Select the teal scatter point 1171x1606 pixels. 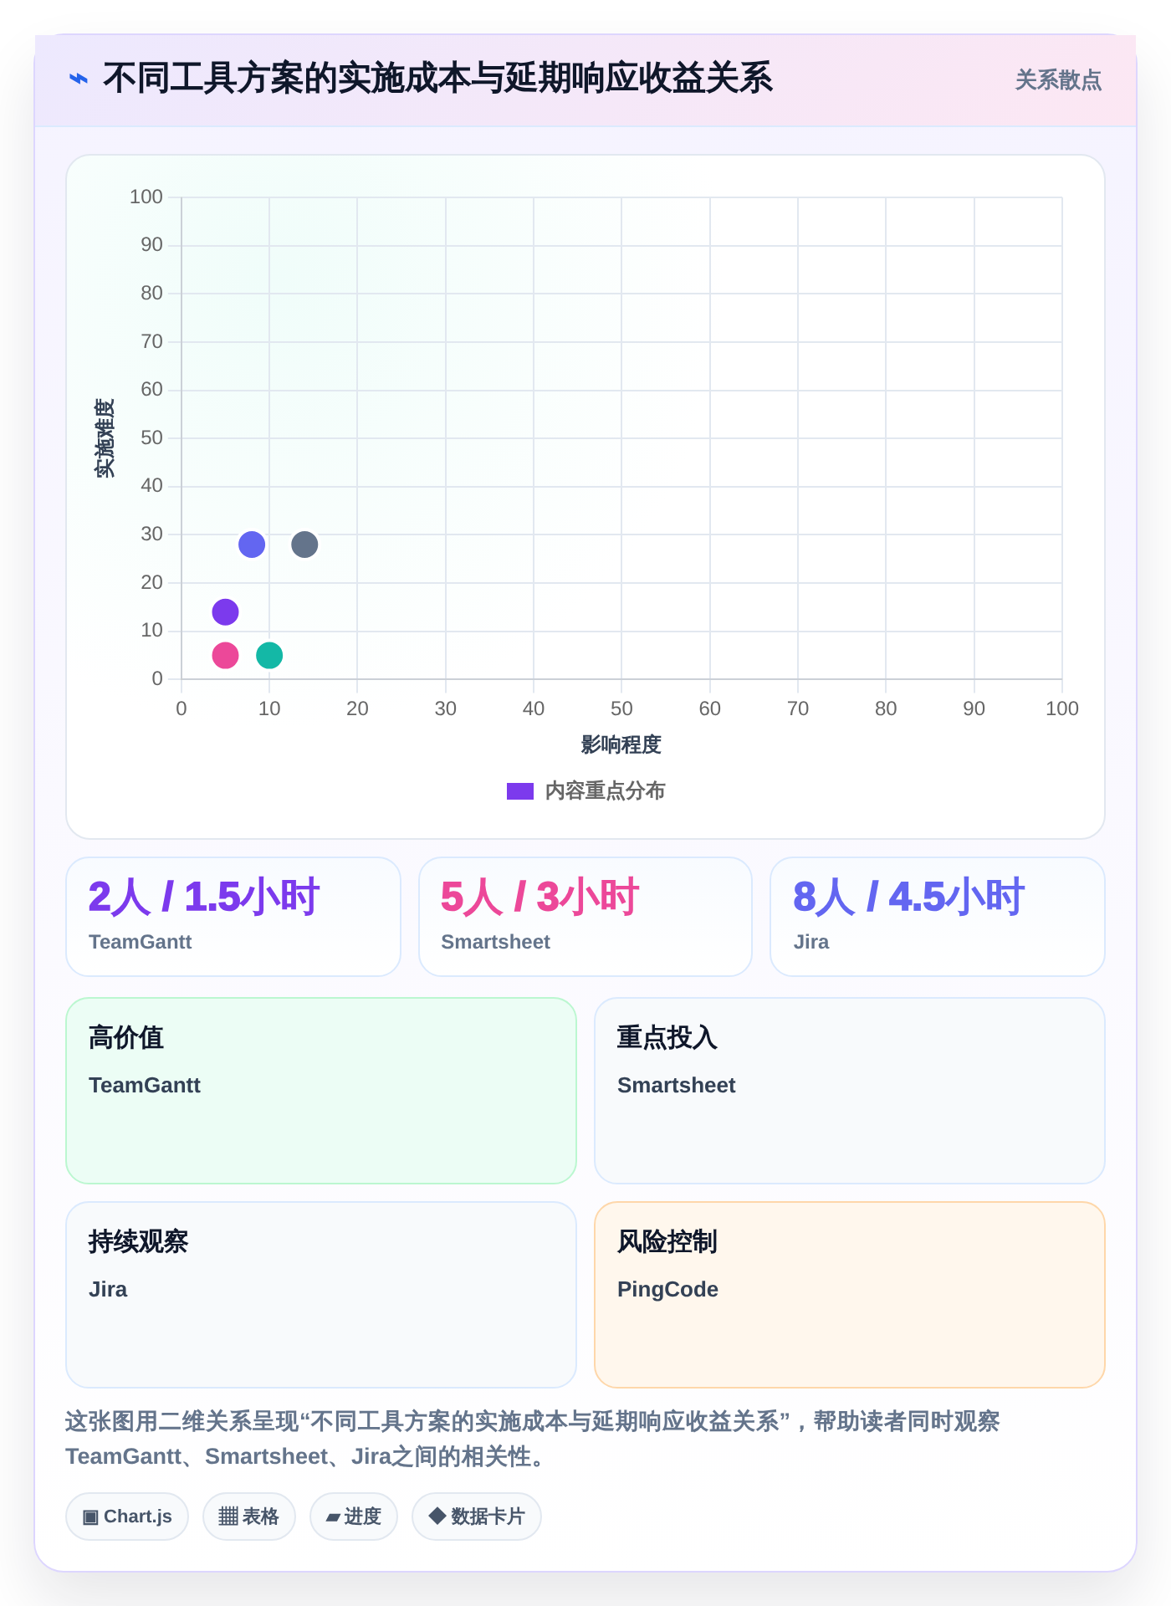[x=269, y=655]
